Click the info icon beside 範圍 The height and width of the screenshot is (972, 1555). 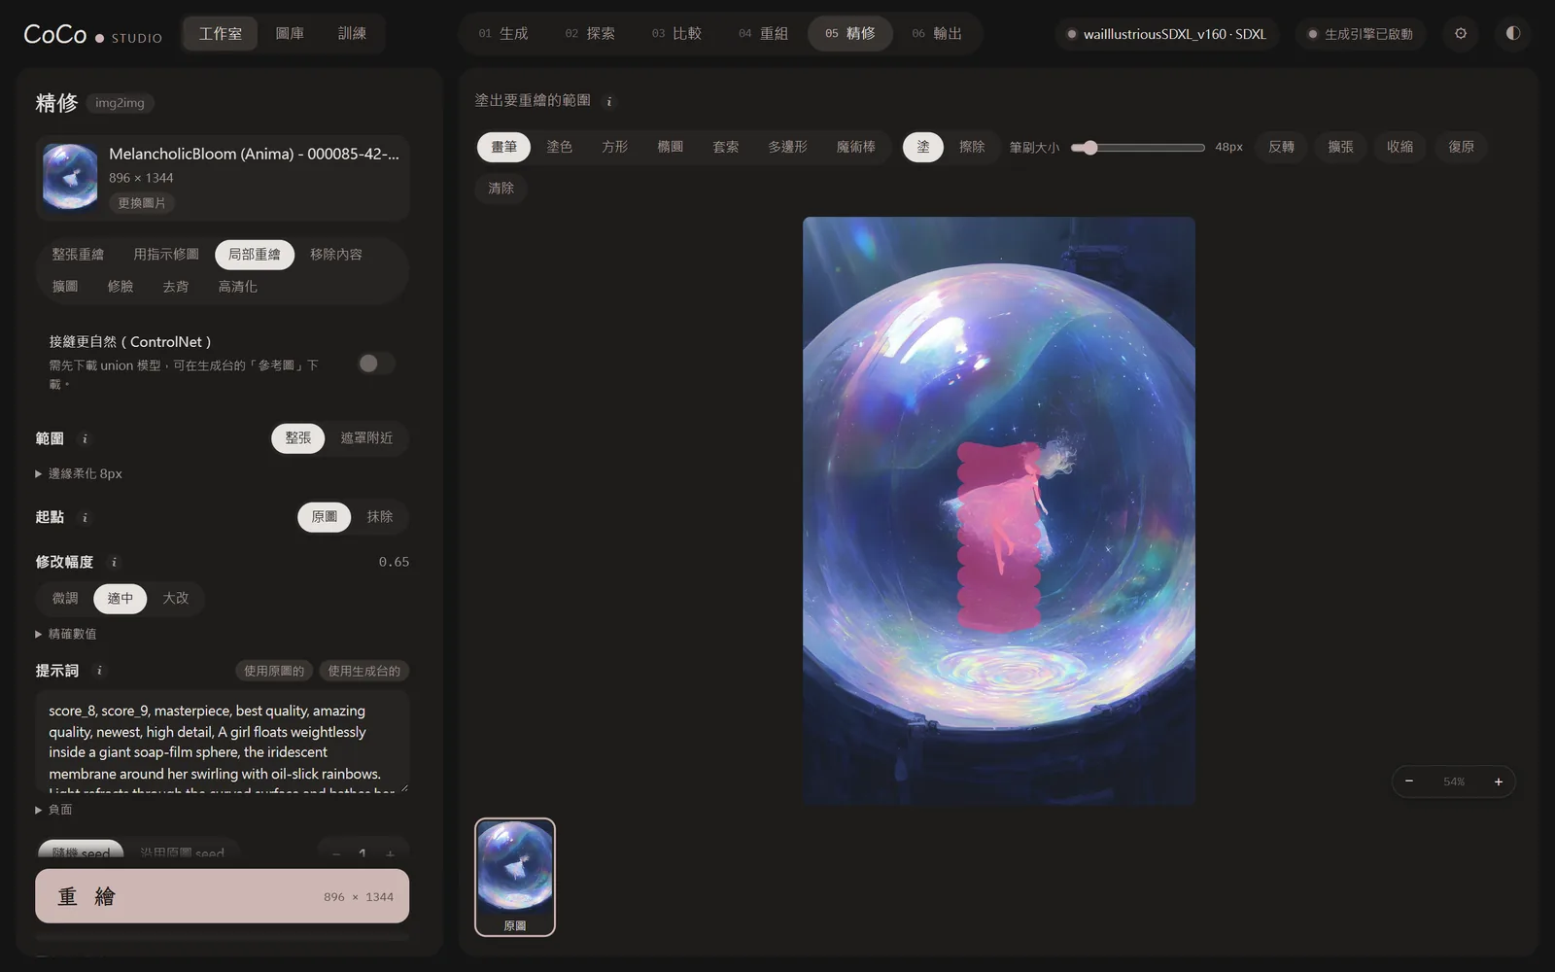click(85, 438)
